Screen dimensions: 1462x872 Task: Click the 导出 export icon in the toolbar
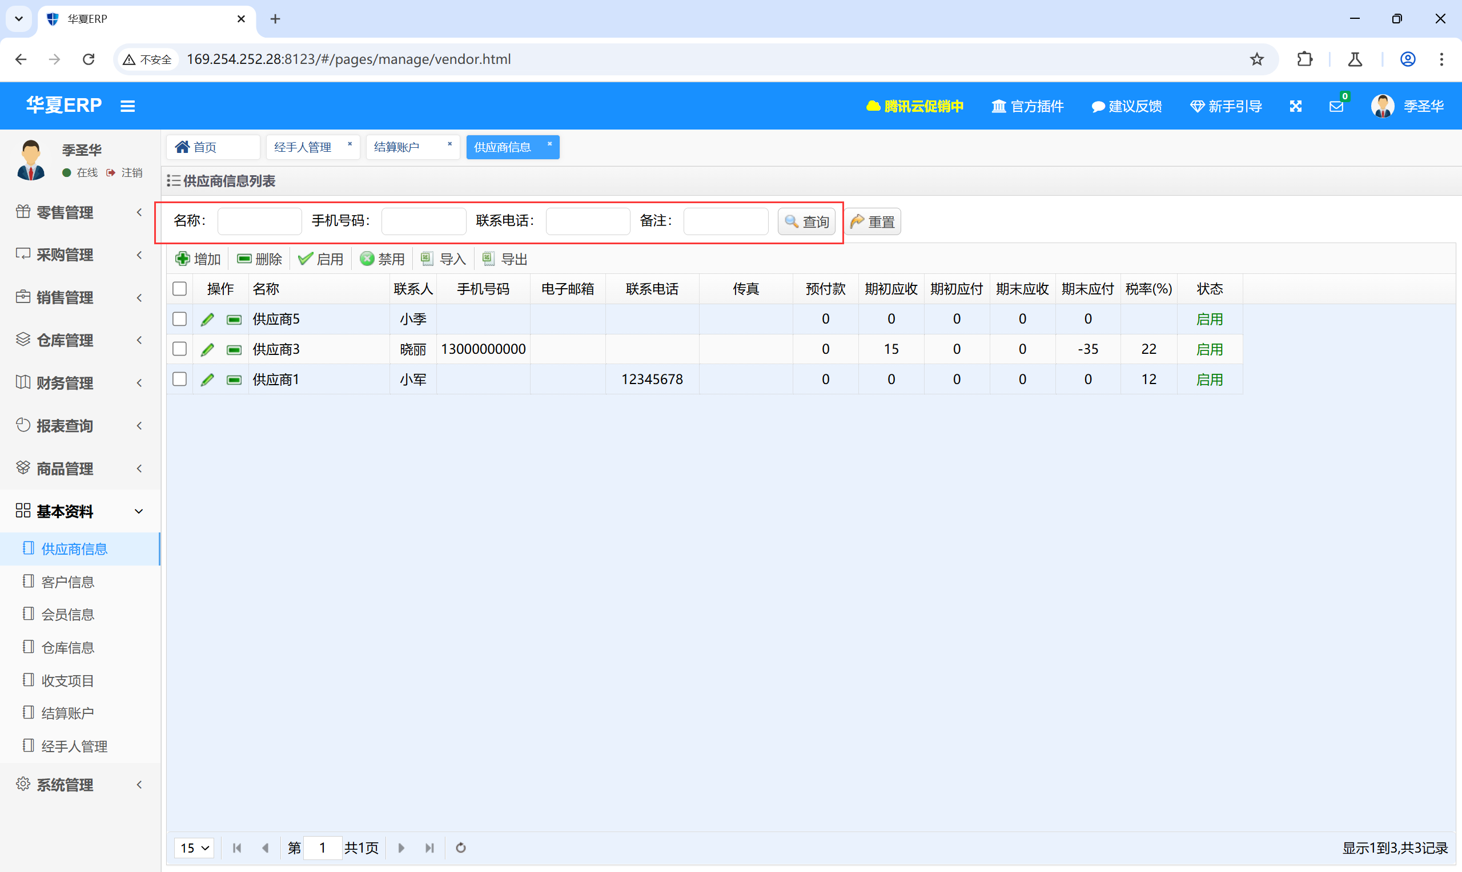pos(504,259)
